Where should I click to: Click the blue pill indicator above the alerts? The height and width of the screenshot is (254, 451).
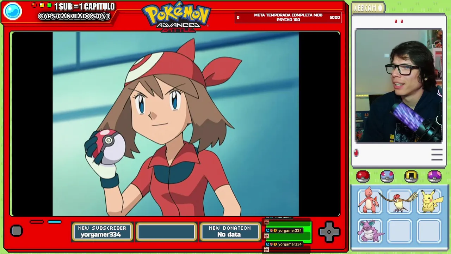54,222
